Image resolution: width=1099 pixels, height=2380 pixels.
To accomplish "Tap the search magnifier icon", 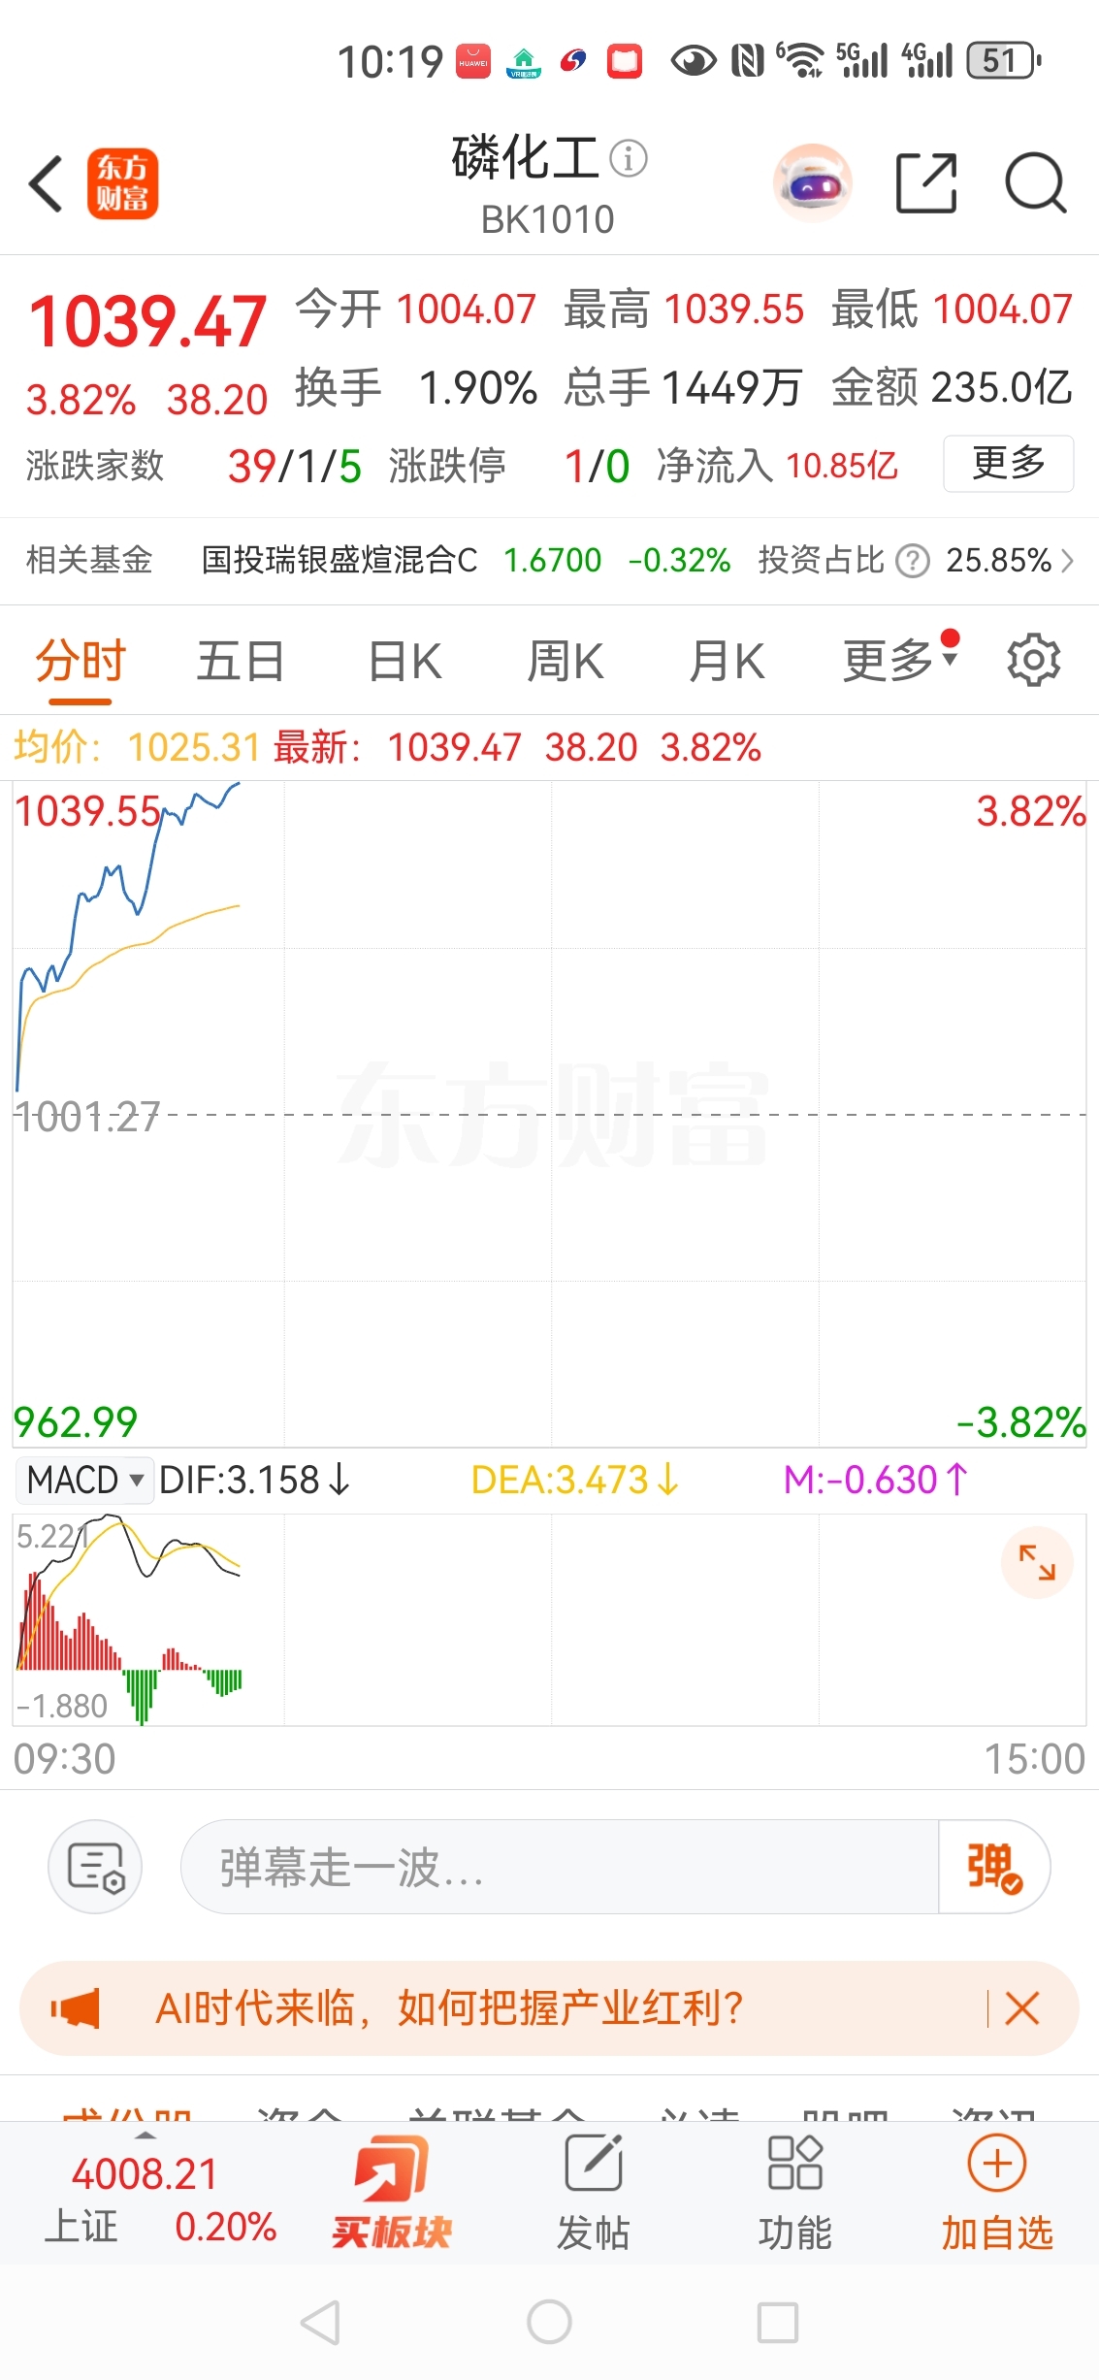I will tap(1035, 182).
